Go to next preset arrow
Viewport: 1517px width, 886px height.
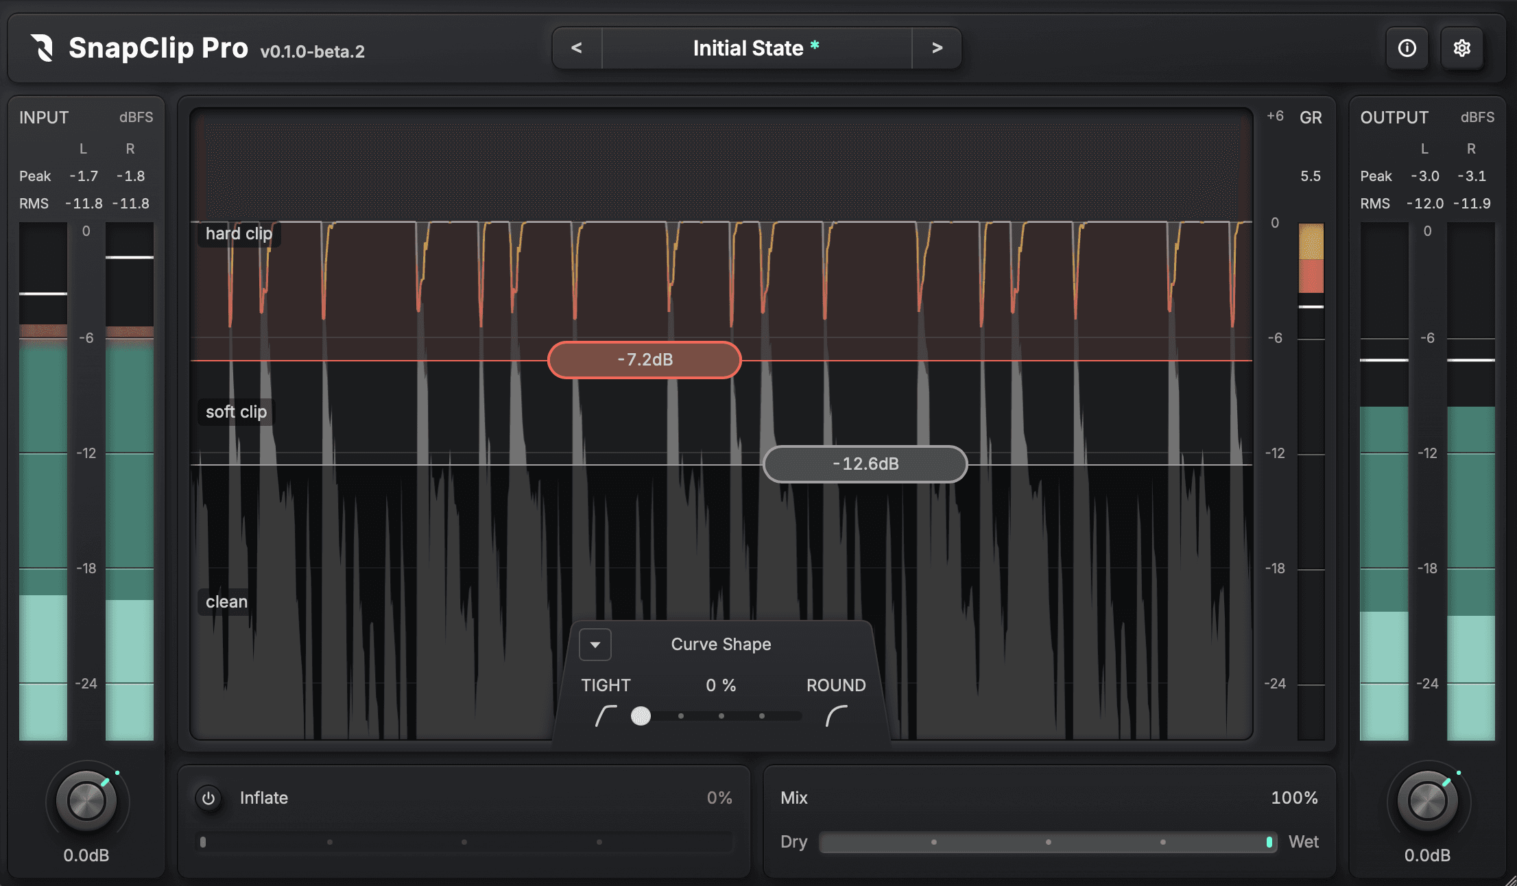click(x=937, y=48)
